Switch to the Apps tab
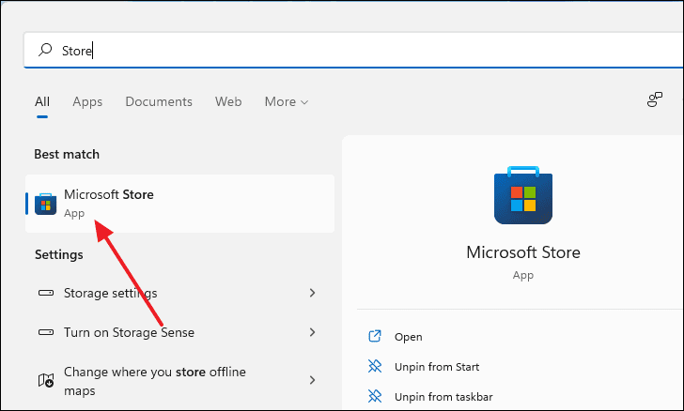684x411 pixels. click(x=87, y=101)
